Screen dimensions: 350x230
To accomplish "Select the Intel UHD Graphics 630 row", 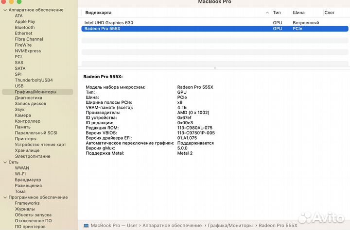I will click(x=109, y=22).
